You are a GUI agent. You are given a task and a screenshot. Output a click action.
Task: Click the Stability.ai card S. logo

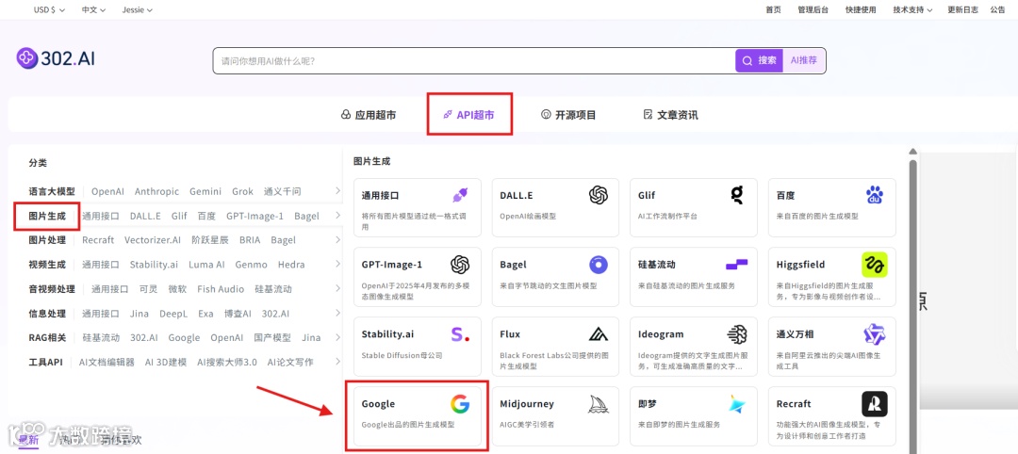[460, 334]
